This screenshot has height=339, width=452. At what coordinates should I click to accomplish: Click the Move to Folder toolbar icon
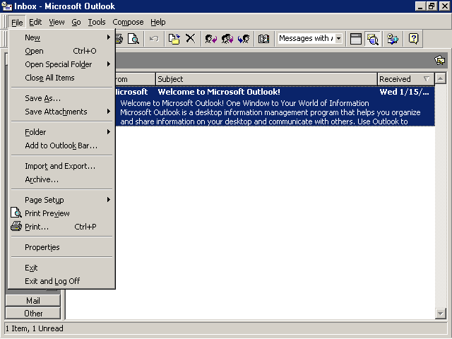click(x=174, y=39)
